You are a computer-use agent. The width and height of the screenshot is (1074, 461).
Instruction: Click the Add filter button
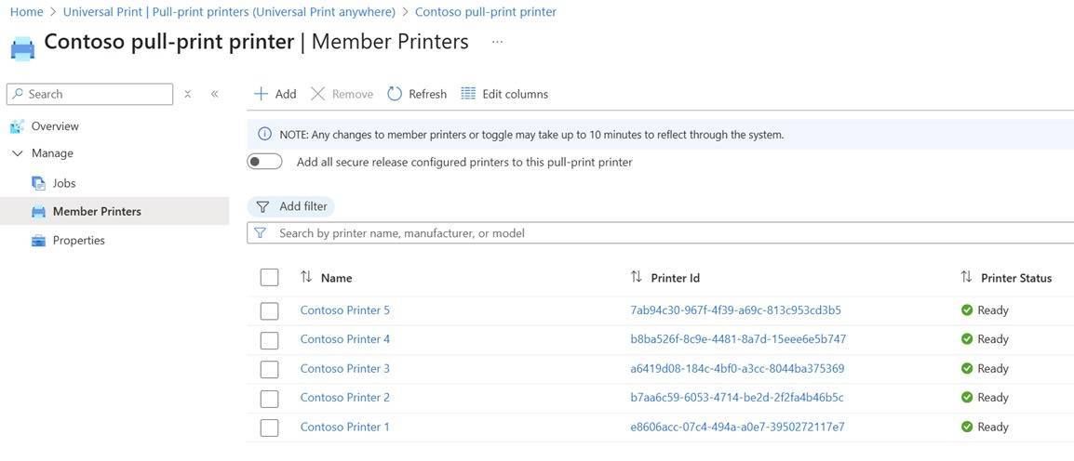pyautogui.click(x=291, y=206)
